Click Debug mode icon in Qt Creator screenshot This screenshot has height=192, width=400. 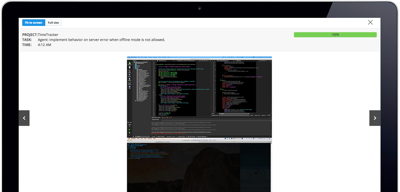point(130,75)
